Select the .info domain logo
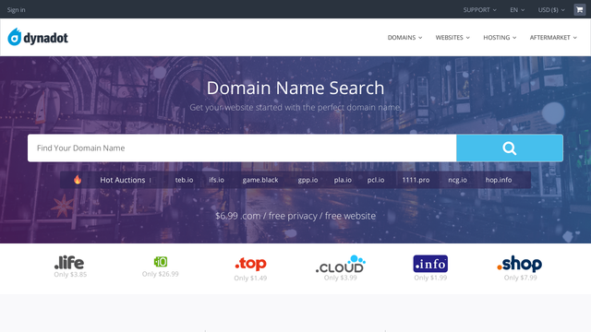591x332 pixels. 430,264
